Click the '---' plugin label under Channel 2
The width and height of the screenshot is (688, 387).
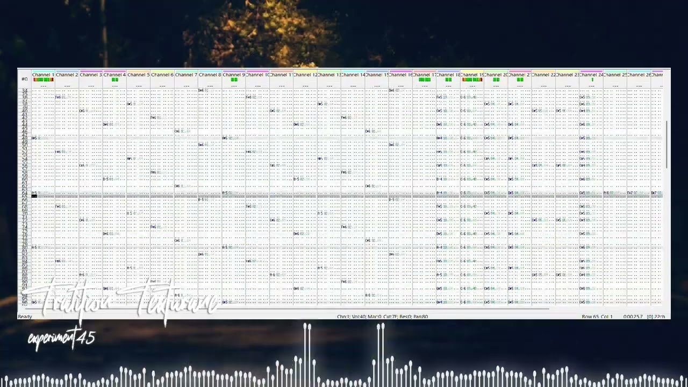[x=67, y=86]
